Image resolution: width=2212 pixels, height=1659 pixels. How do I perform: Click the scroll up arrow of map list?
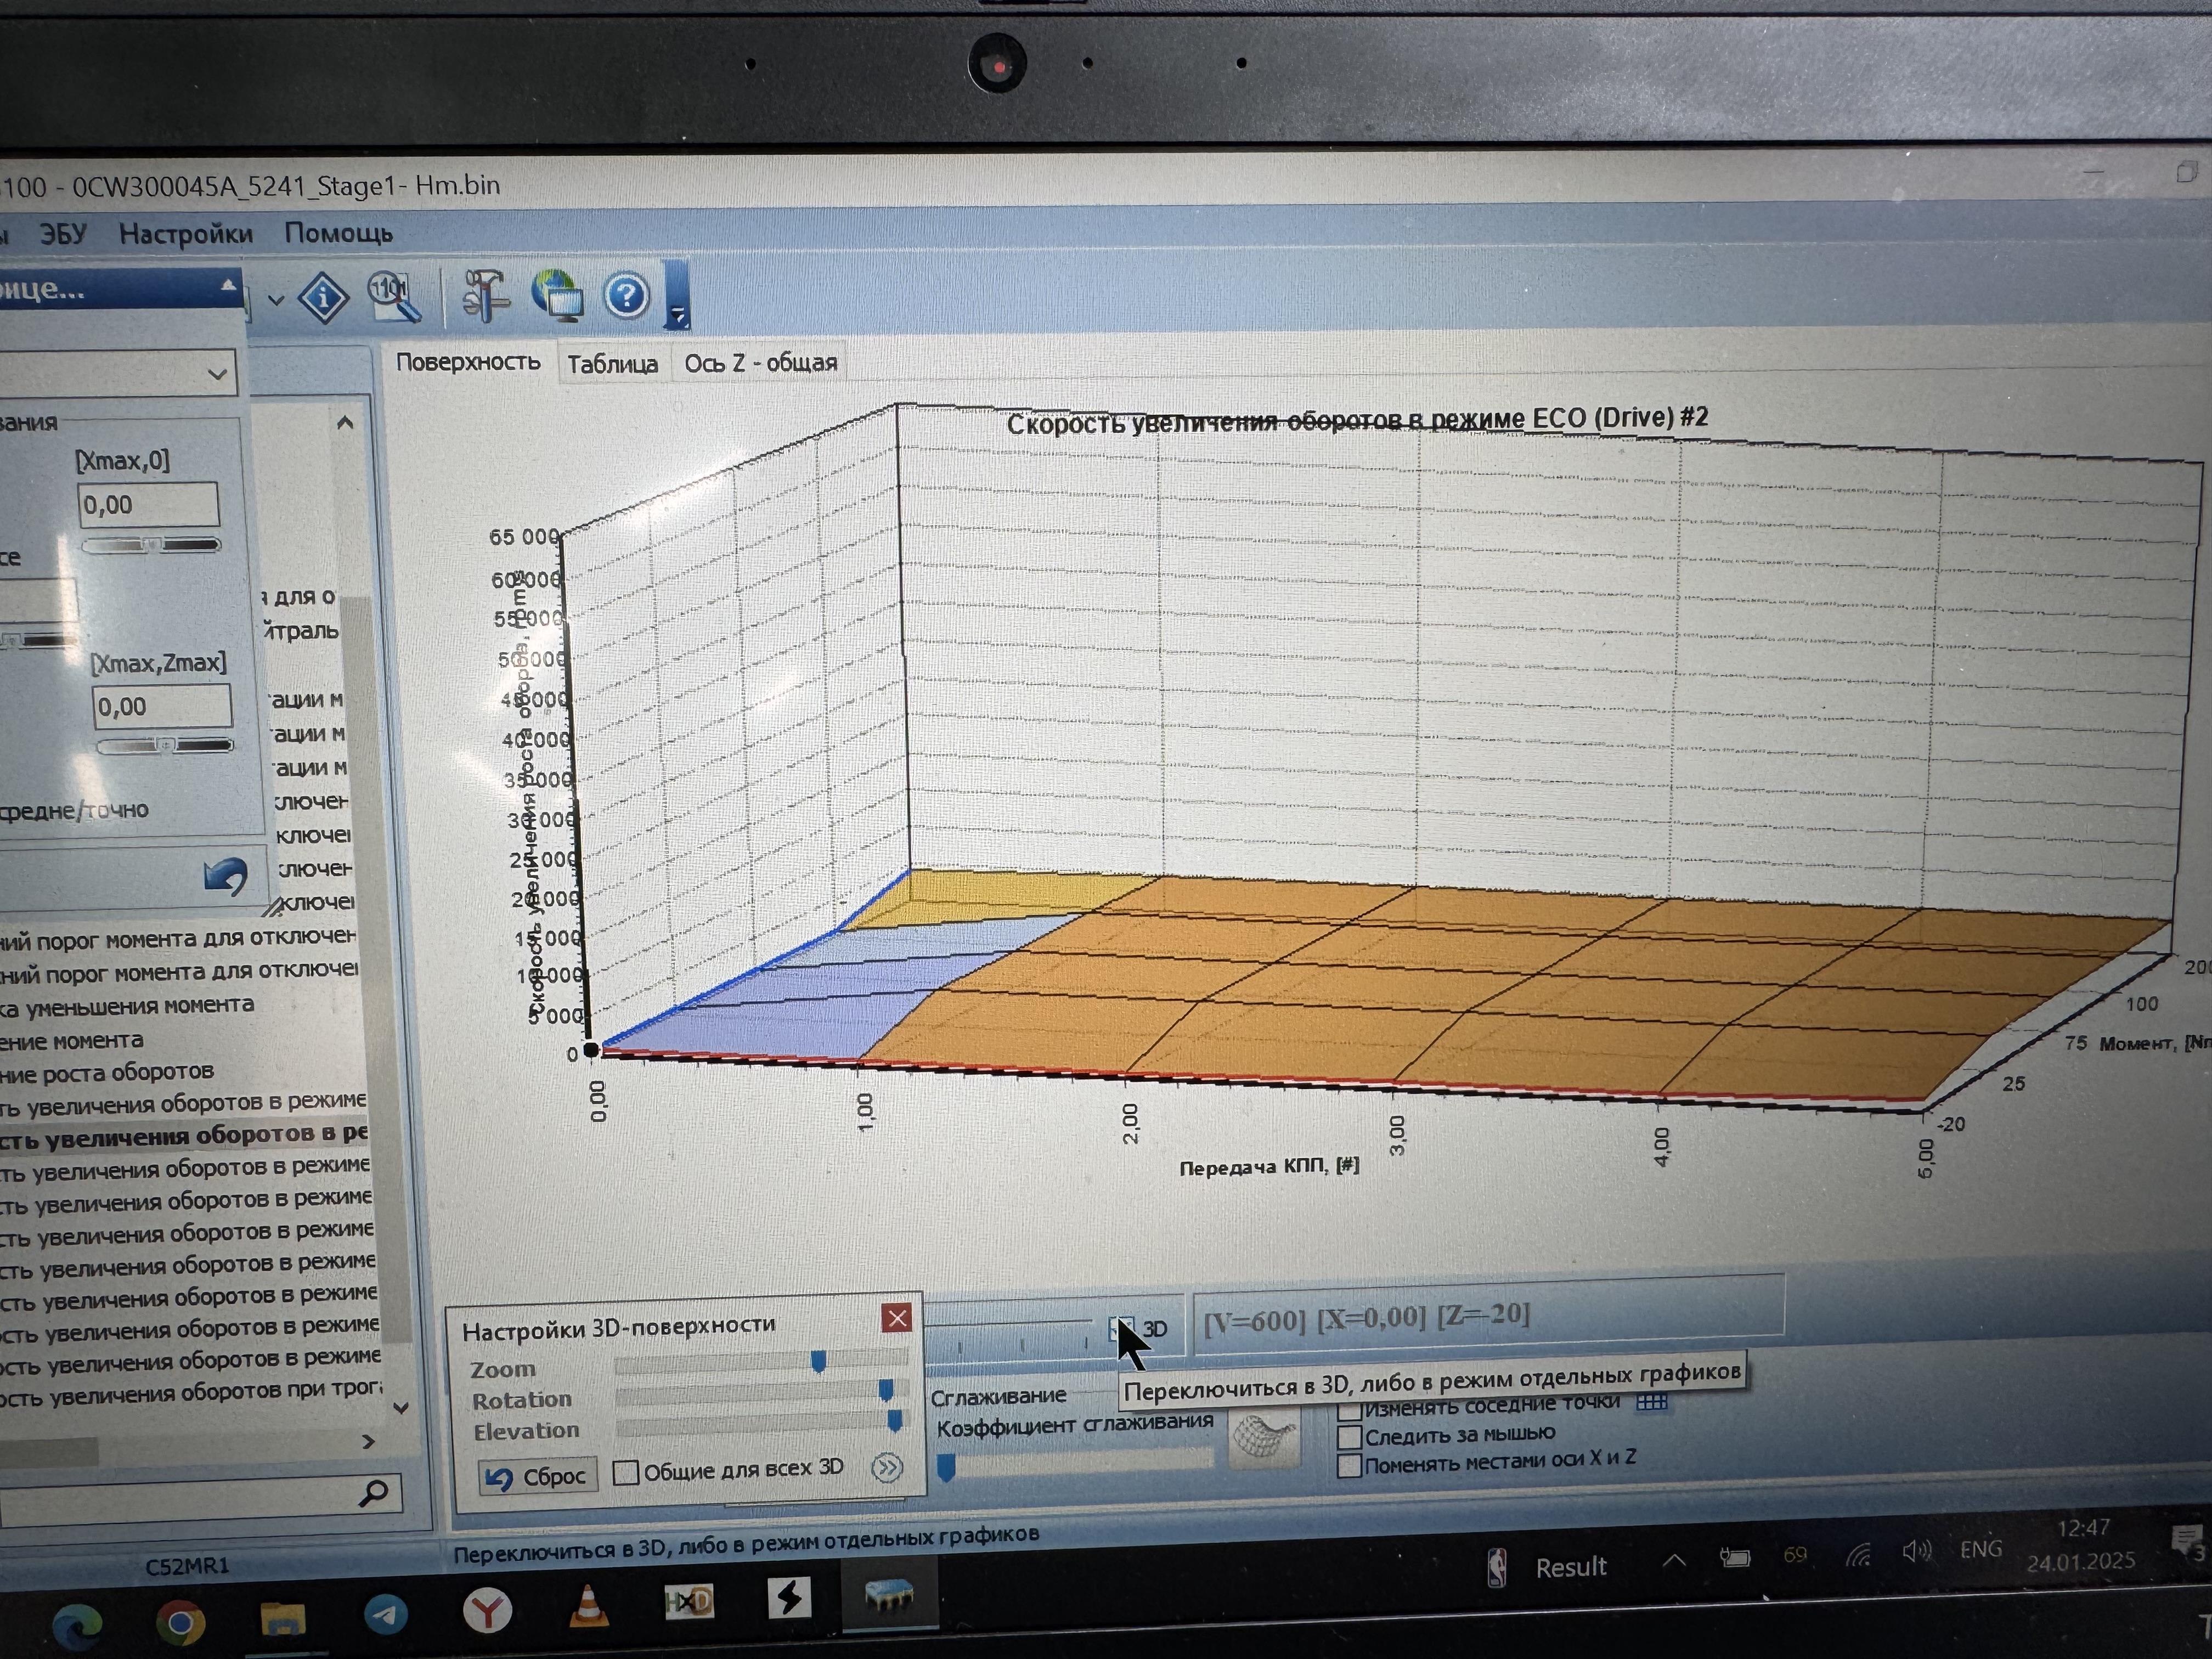[x=345, y=422]
